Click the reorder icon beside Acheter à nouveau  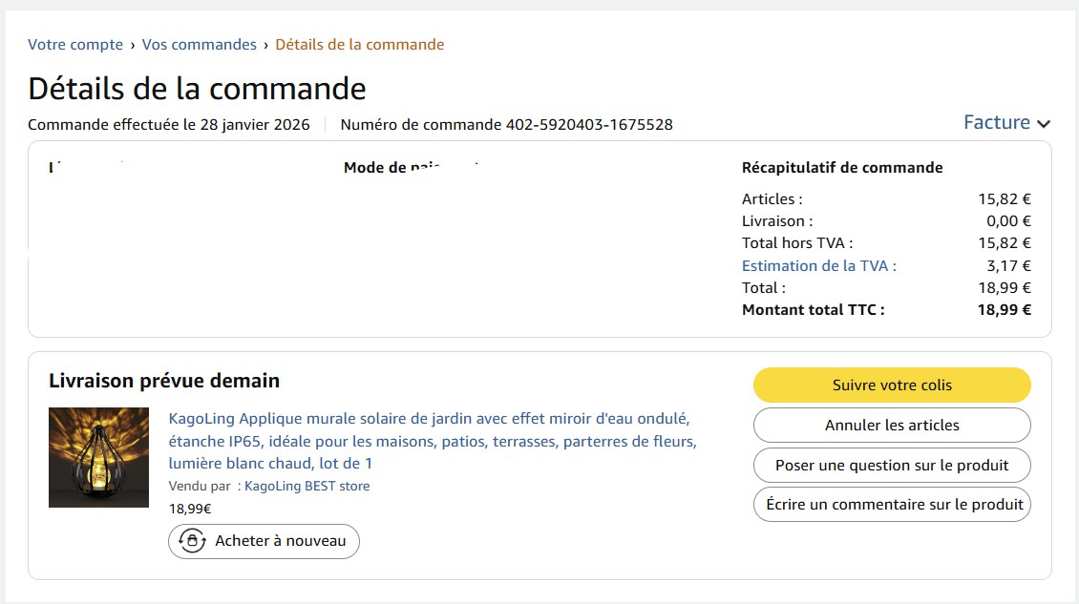(192, 541)
